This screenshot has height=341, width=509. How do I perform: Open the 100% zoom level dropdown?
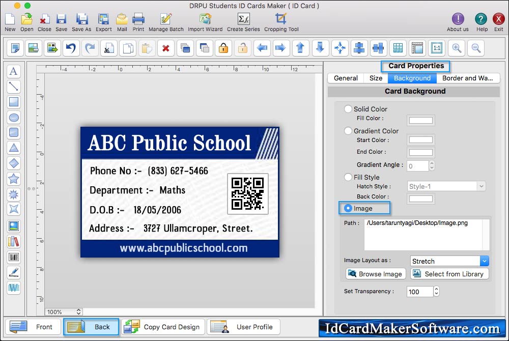click(x=64, y=312)
